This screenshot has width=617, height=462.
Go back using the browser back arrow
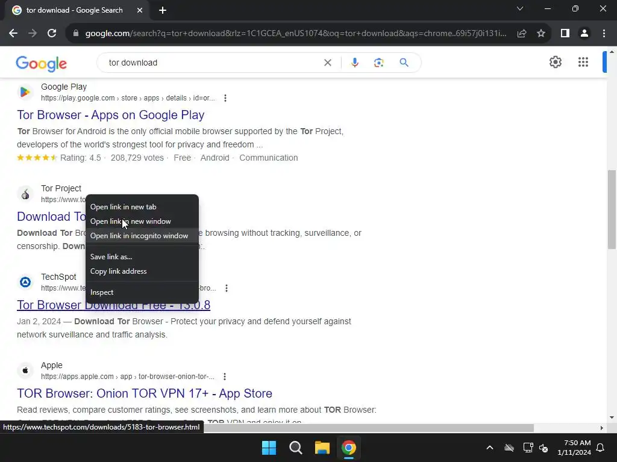[13, 34]
